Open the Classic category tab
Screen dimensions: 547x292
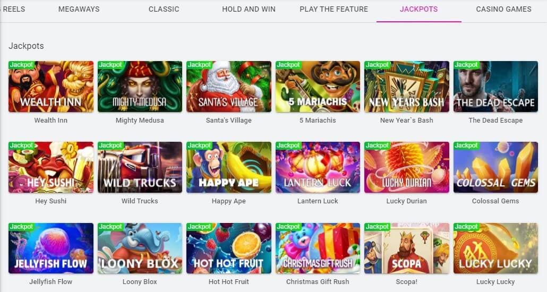pos(164,10)
